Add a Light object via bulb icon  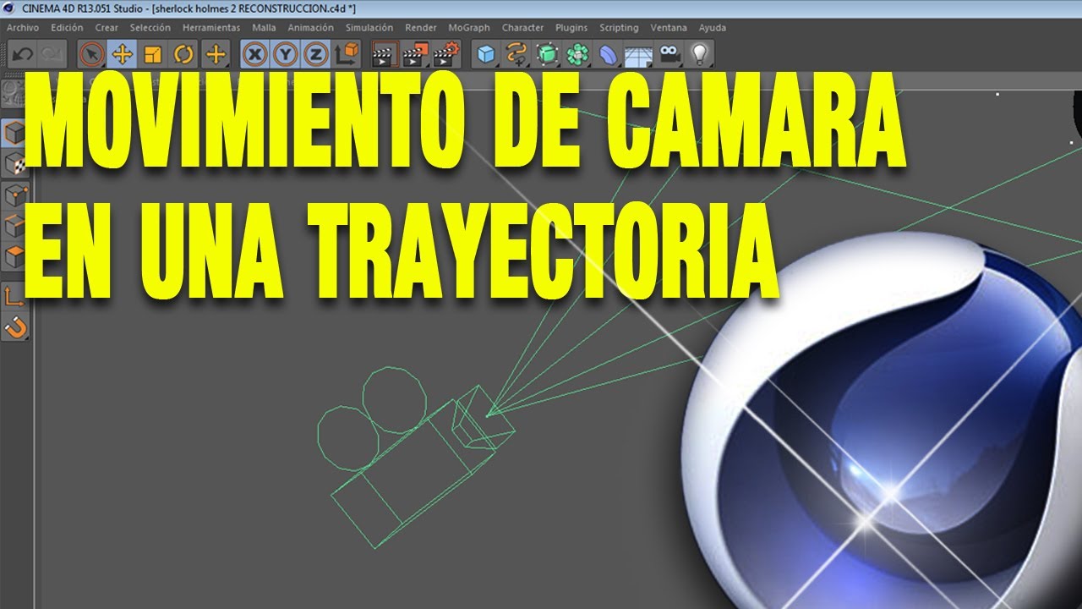coord(699,55)
